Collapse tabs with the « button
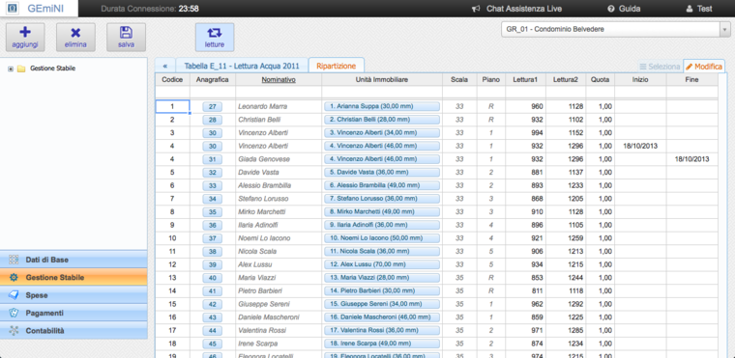Screen dimensions: 735x358 click(x=165, y=66)
